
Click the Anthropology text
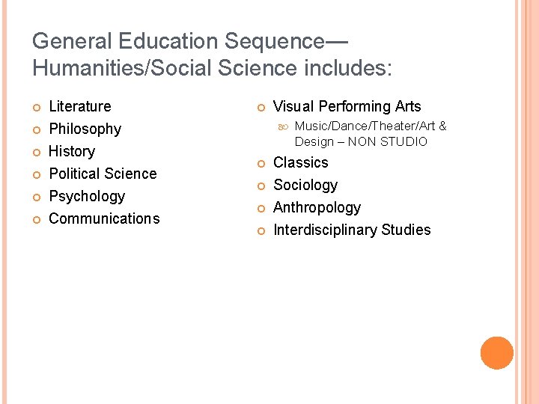coord(317,207)
